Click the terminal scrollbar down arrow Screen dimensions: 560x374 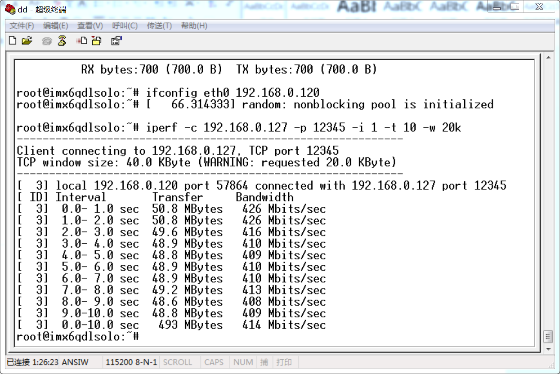548,349
